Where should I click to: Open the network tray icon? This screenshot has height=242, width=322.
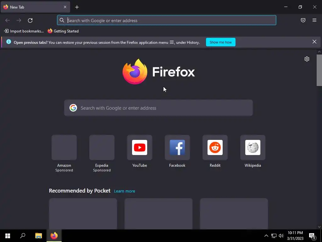tap(274, 236)
